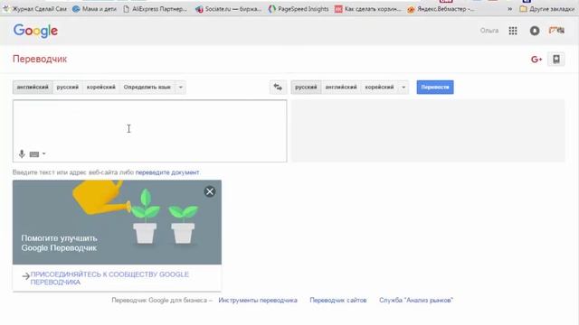Open the Как сделать корзин bookmark
Screen dimensions: 579x325
[368, 9]
